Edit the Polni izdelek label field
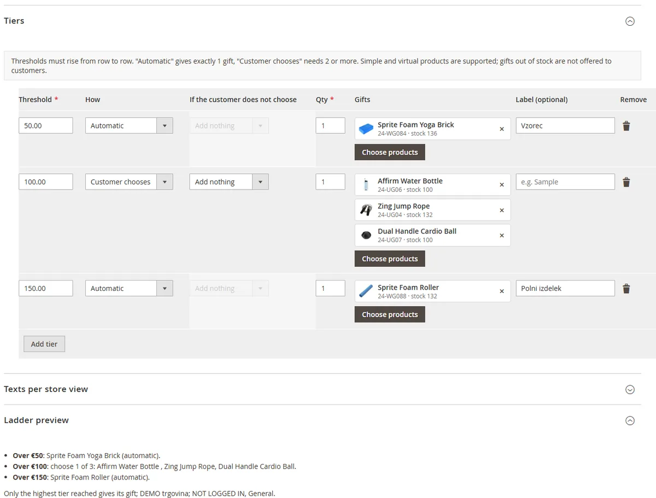 (565, 289)
